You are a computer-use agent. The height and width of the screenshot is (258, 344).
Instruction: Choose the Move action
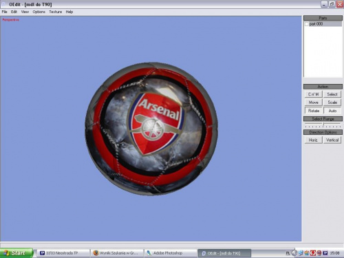[x=314, y=103]
